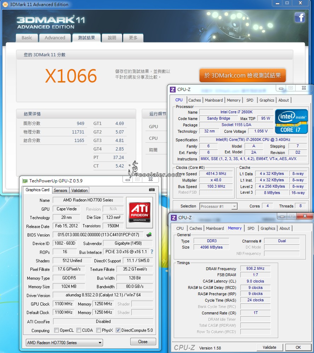Switch to the Basic tab in 3DMark
Viewport: 314px width, 353px height.
click(x=27, y=38)
